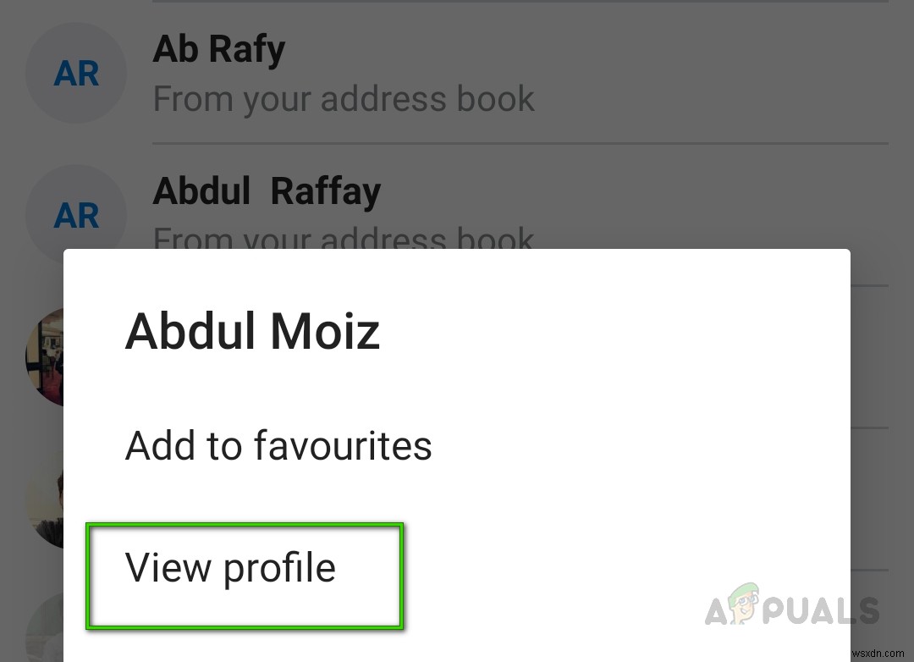Select View profile in the dialog
The image size is (914, 662).
[x=231, y=568]
